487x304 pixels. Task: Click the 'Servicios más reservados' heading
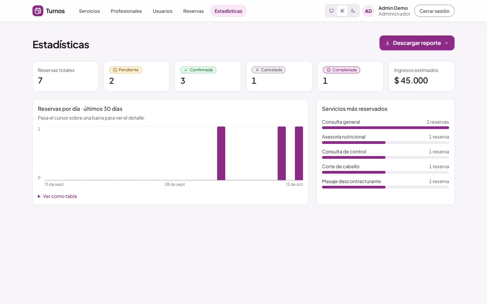pos(354,109)
